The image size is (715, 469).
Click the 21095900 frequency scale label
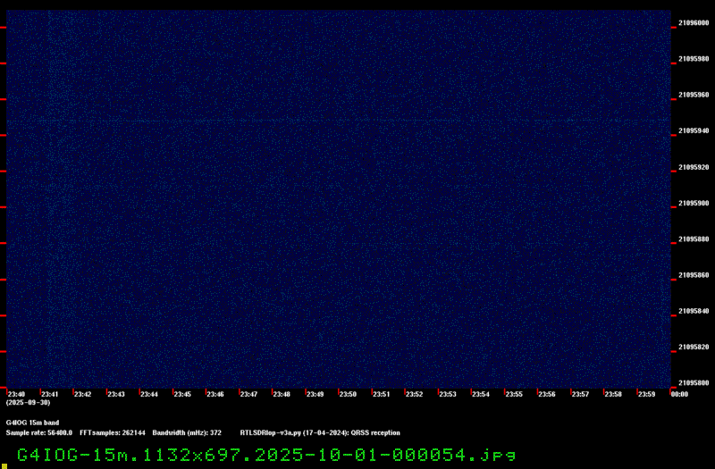coord(694,204)
